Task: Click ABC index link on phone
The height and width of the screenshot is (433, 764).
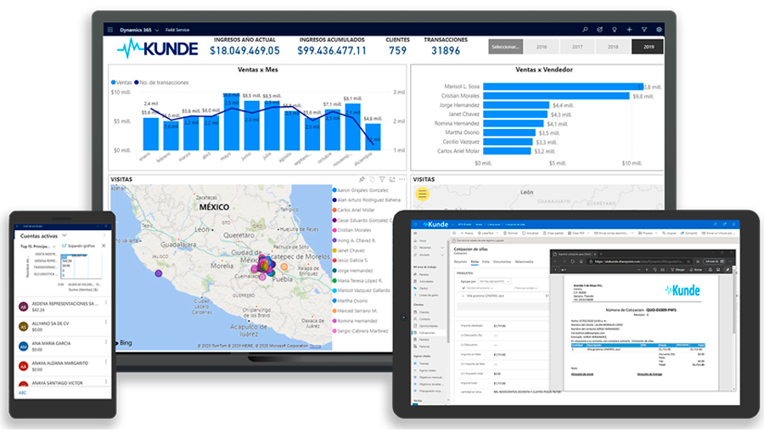Action: [x=22, y=392]
